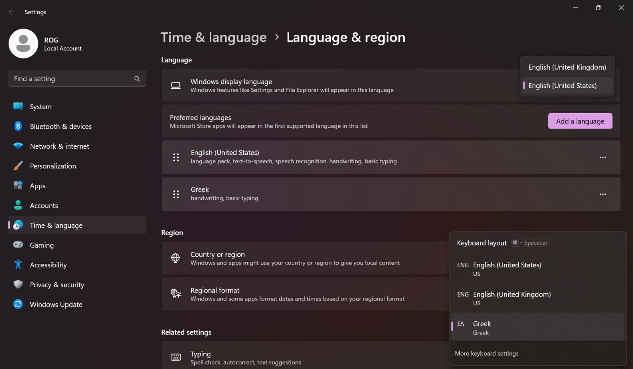The height and width of the screenshot is (369, 633).
Task: Select English (United States) US keyboard layout
Action: point(538,269)
